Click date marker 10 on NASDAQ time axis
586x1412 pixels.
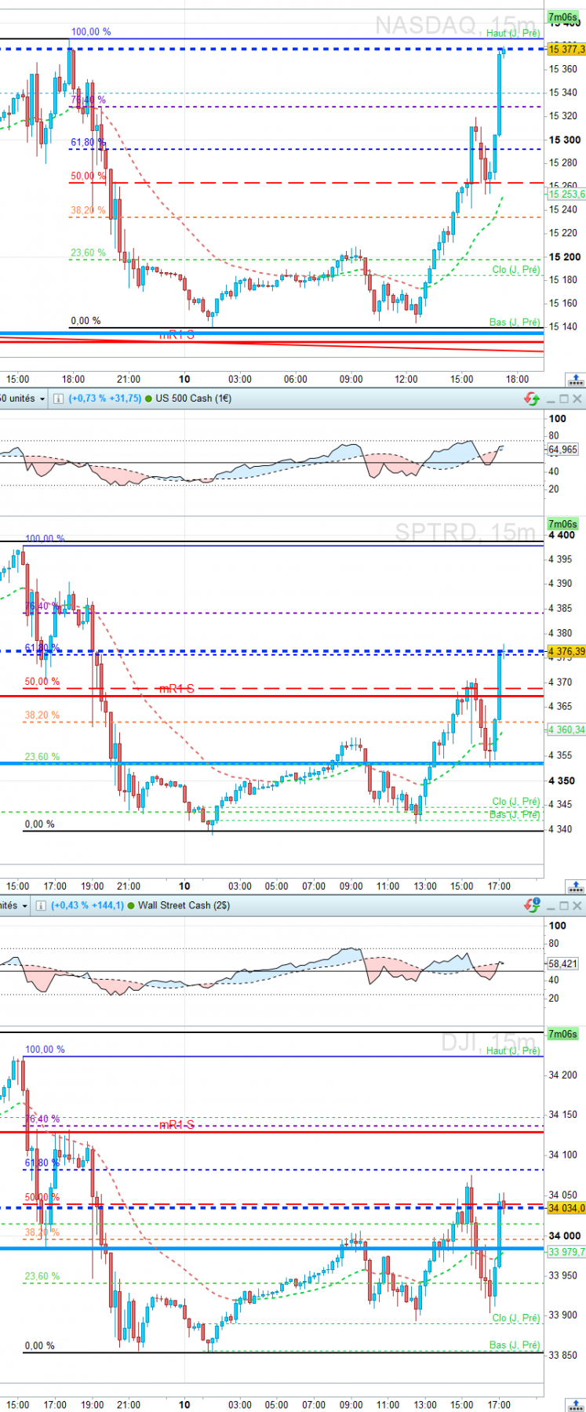184,380
